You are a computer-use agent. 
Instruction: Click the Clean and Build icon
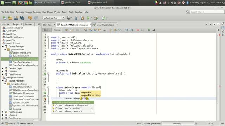coord(82,18)
